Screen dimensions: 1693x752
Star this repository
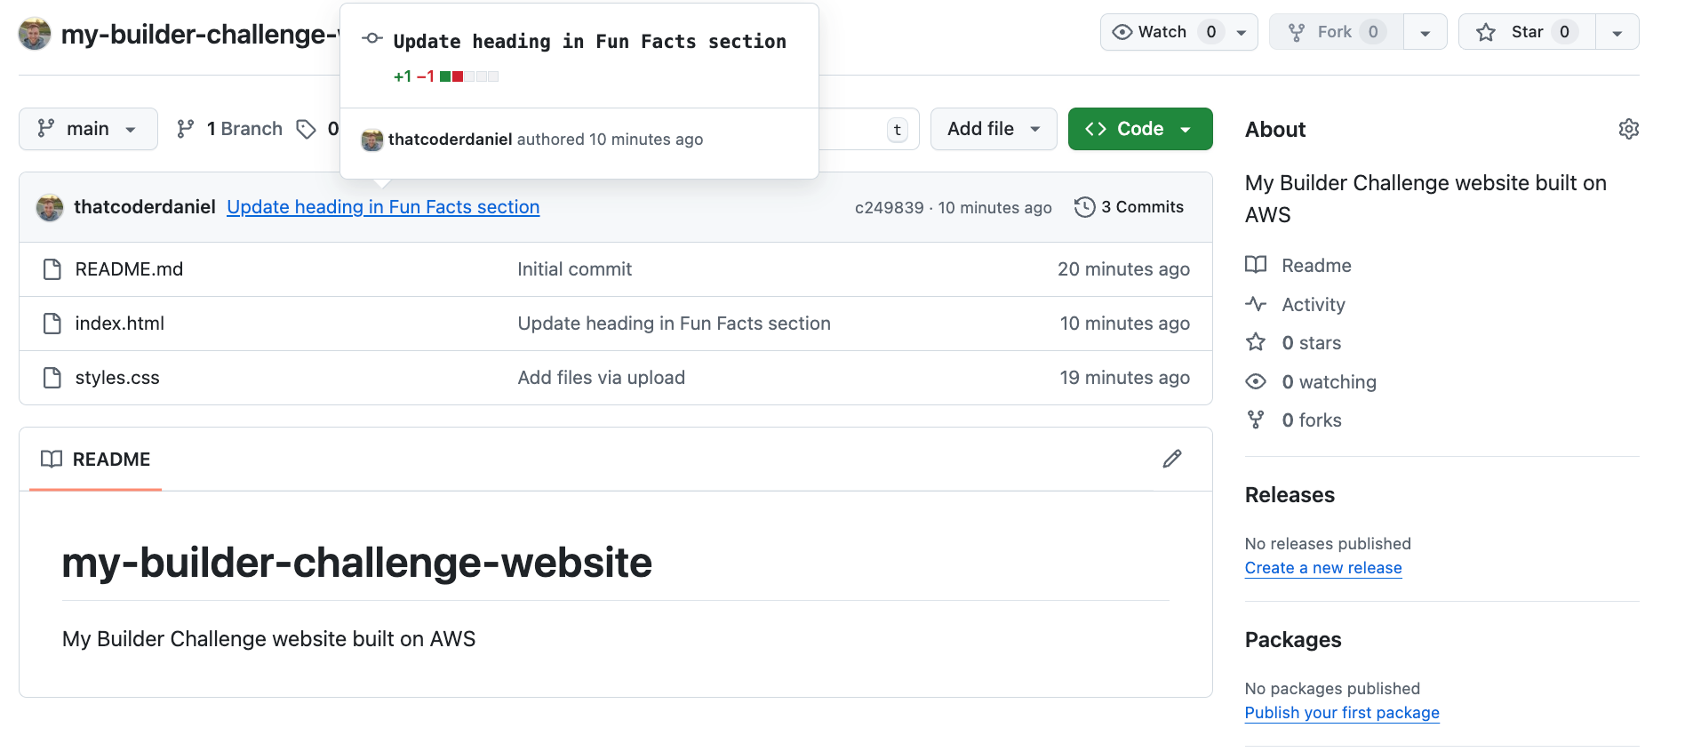[x=1527, y=32]
